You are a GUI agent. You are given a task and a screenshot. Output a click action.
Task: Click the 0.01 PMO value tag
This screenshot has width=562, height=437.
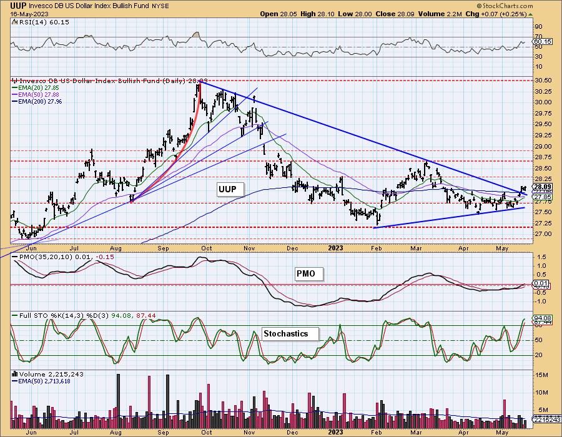pyautogui.click(x=541, y=283)
